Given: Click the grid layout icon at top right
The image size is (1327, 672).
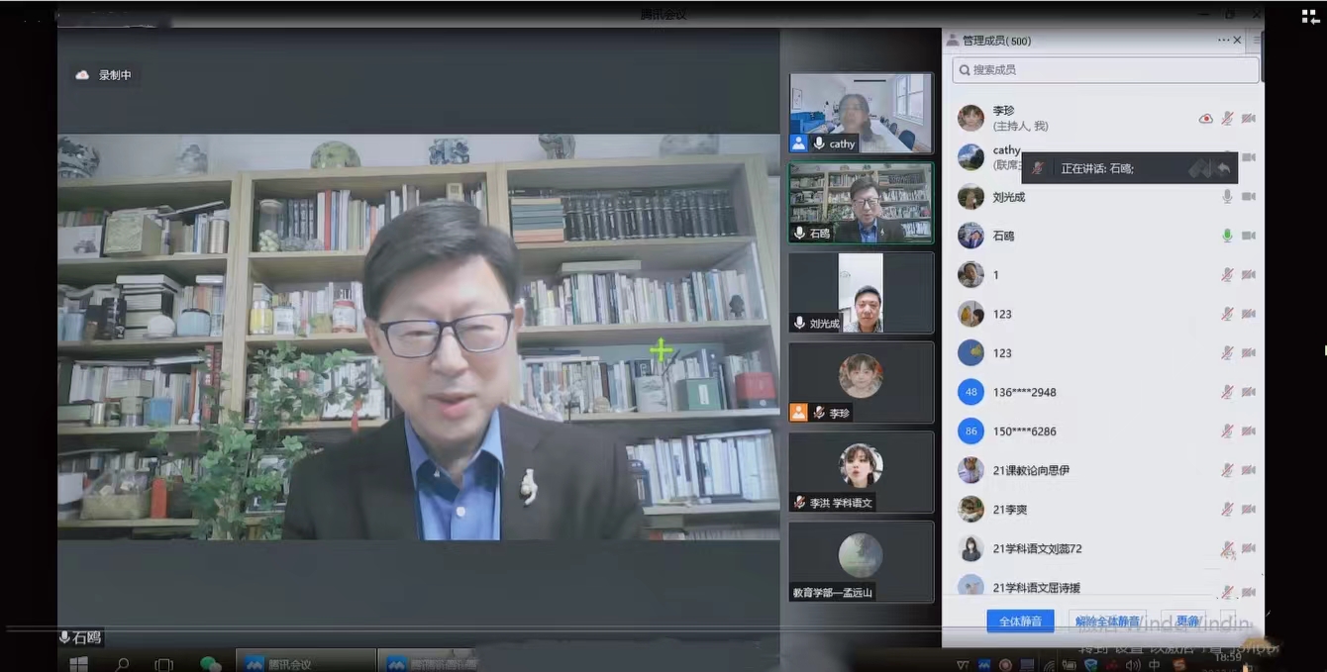Looking at the screenshot, I should (1310, 17).
